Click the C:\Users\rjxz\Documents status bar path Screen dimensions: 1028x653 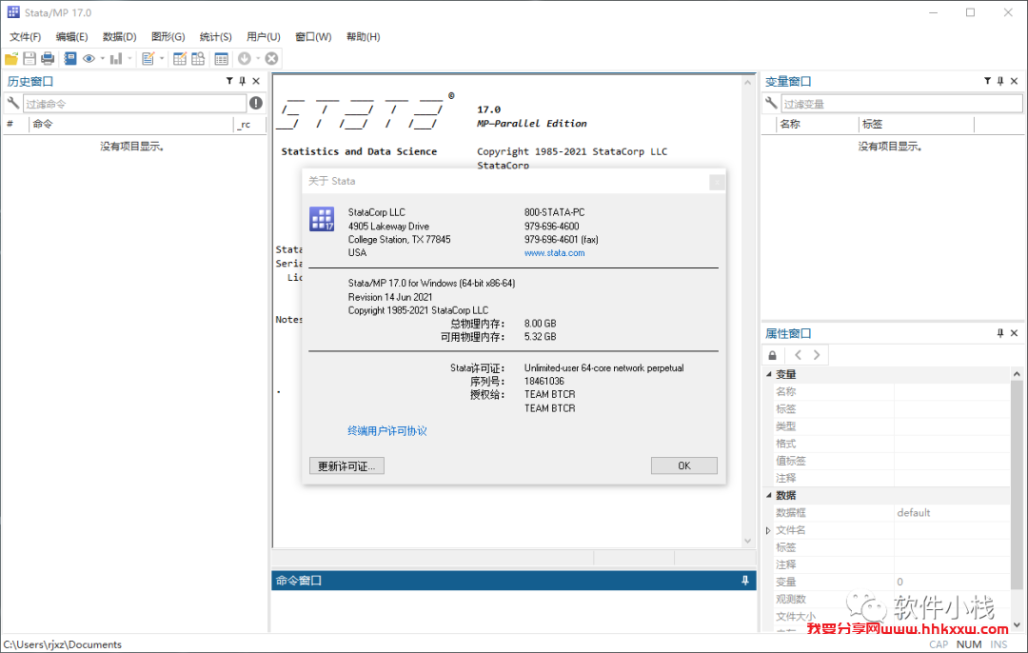pyautogui.click(x=62, y=644)
